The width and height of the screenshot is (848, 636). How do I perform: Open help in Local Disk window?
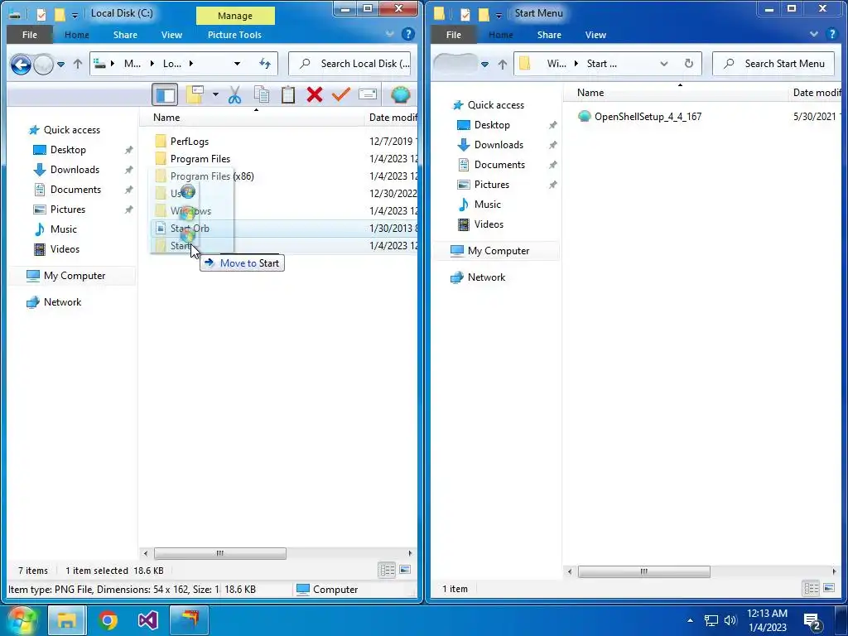pyautogui.click(x=408, y=35)
